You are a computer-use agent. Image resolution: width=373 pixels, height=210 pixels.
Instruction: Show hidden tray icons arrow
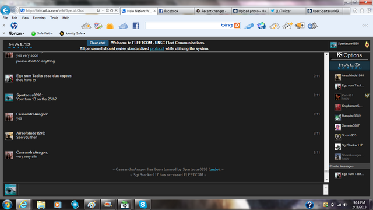(319, 205)
